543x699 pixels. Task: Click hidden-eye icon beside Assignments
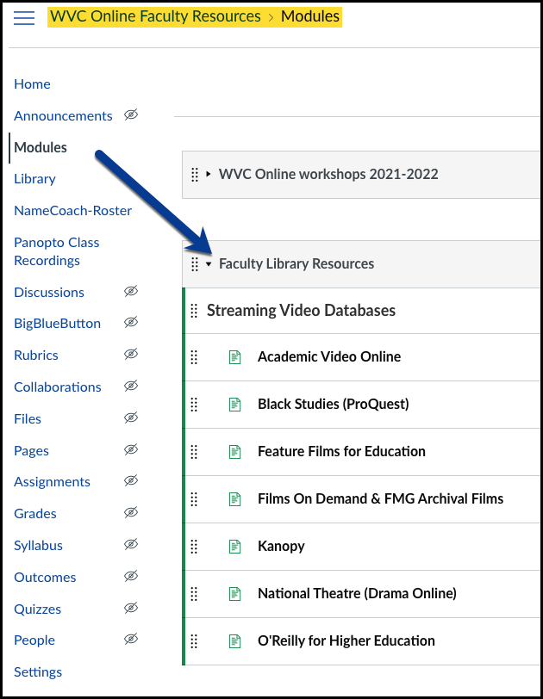pos(131,480)
